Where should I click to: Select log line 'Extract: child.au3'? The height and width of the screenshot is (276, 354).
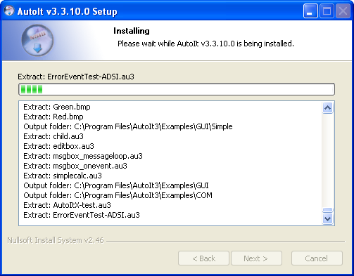(x=53, y=136)
